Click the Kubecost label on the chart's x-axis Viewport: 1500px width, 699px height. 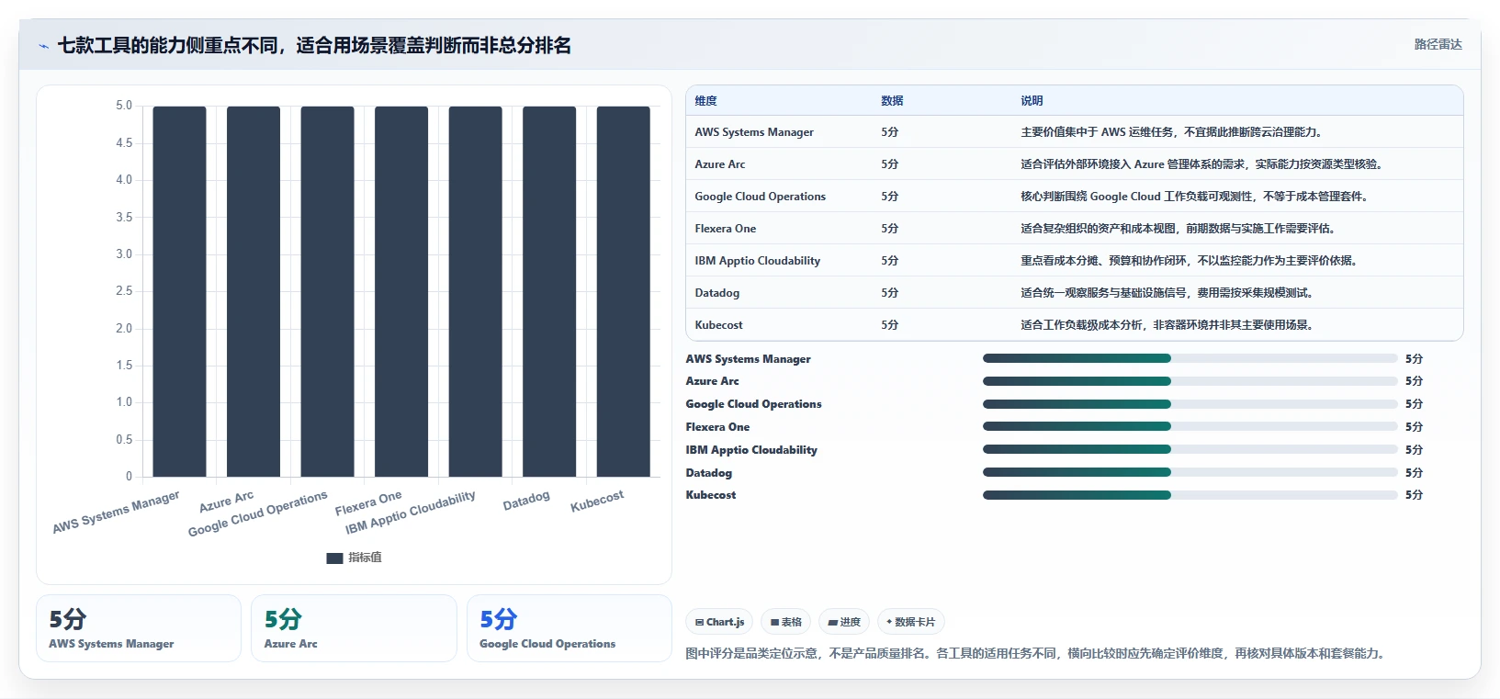[597, 501]
